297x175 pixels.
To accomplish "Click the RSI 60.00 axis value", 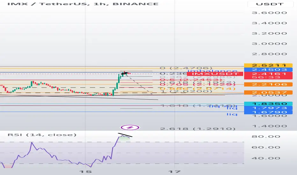I will [266, 147].
